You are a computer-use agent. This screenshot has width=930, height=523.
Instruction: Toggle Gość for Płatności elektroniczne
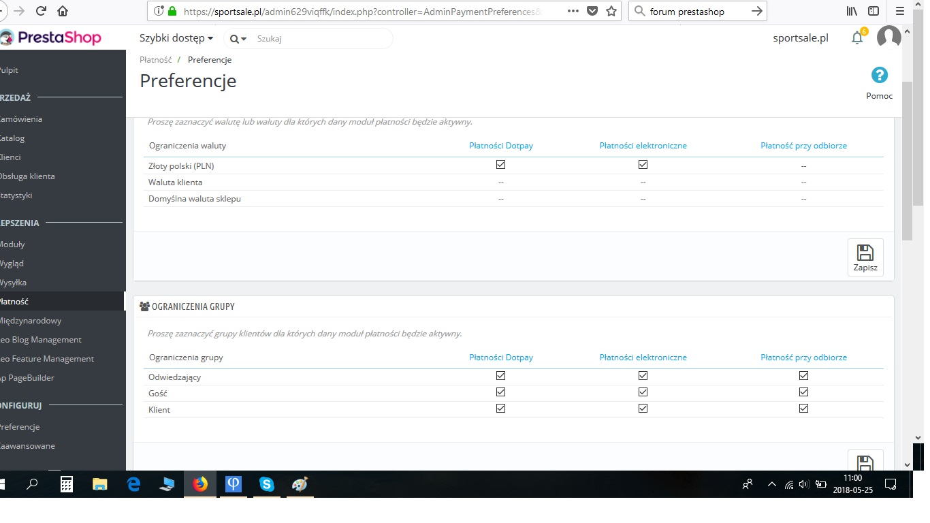[643, 392]
